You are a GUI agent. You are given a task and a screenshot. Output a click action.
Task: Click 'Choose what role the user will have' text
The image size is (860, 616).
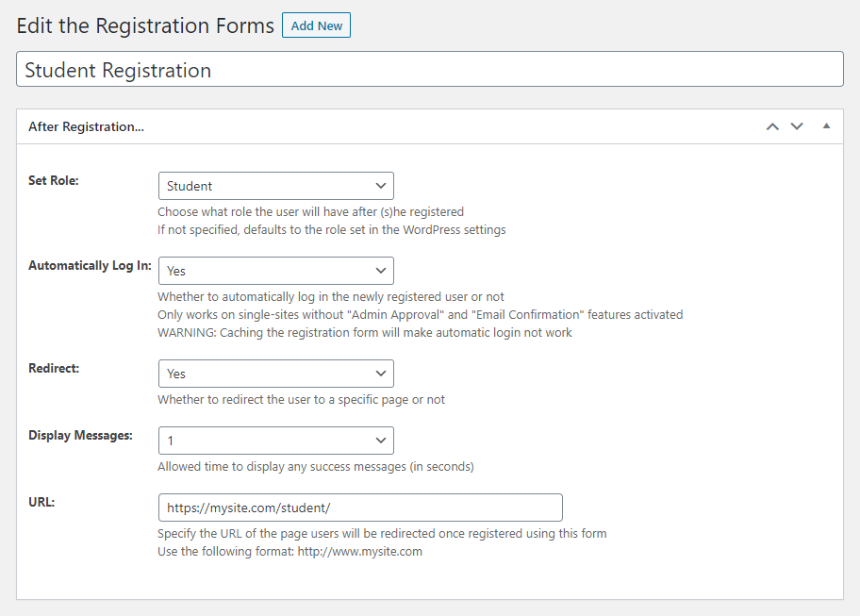pos(310,211)
